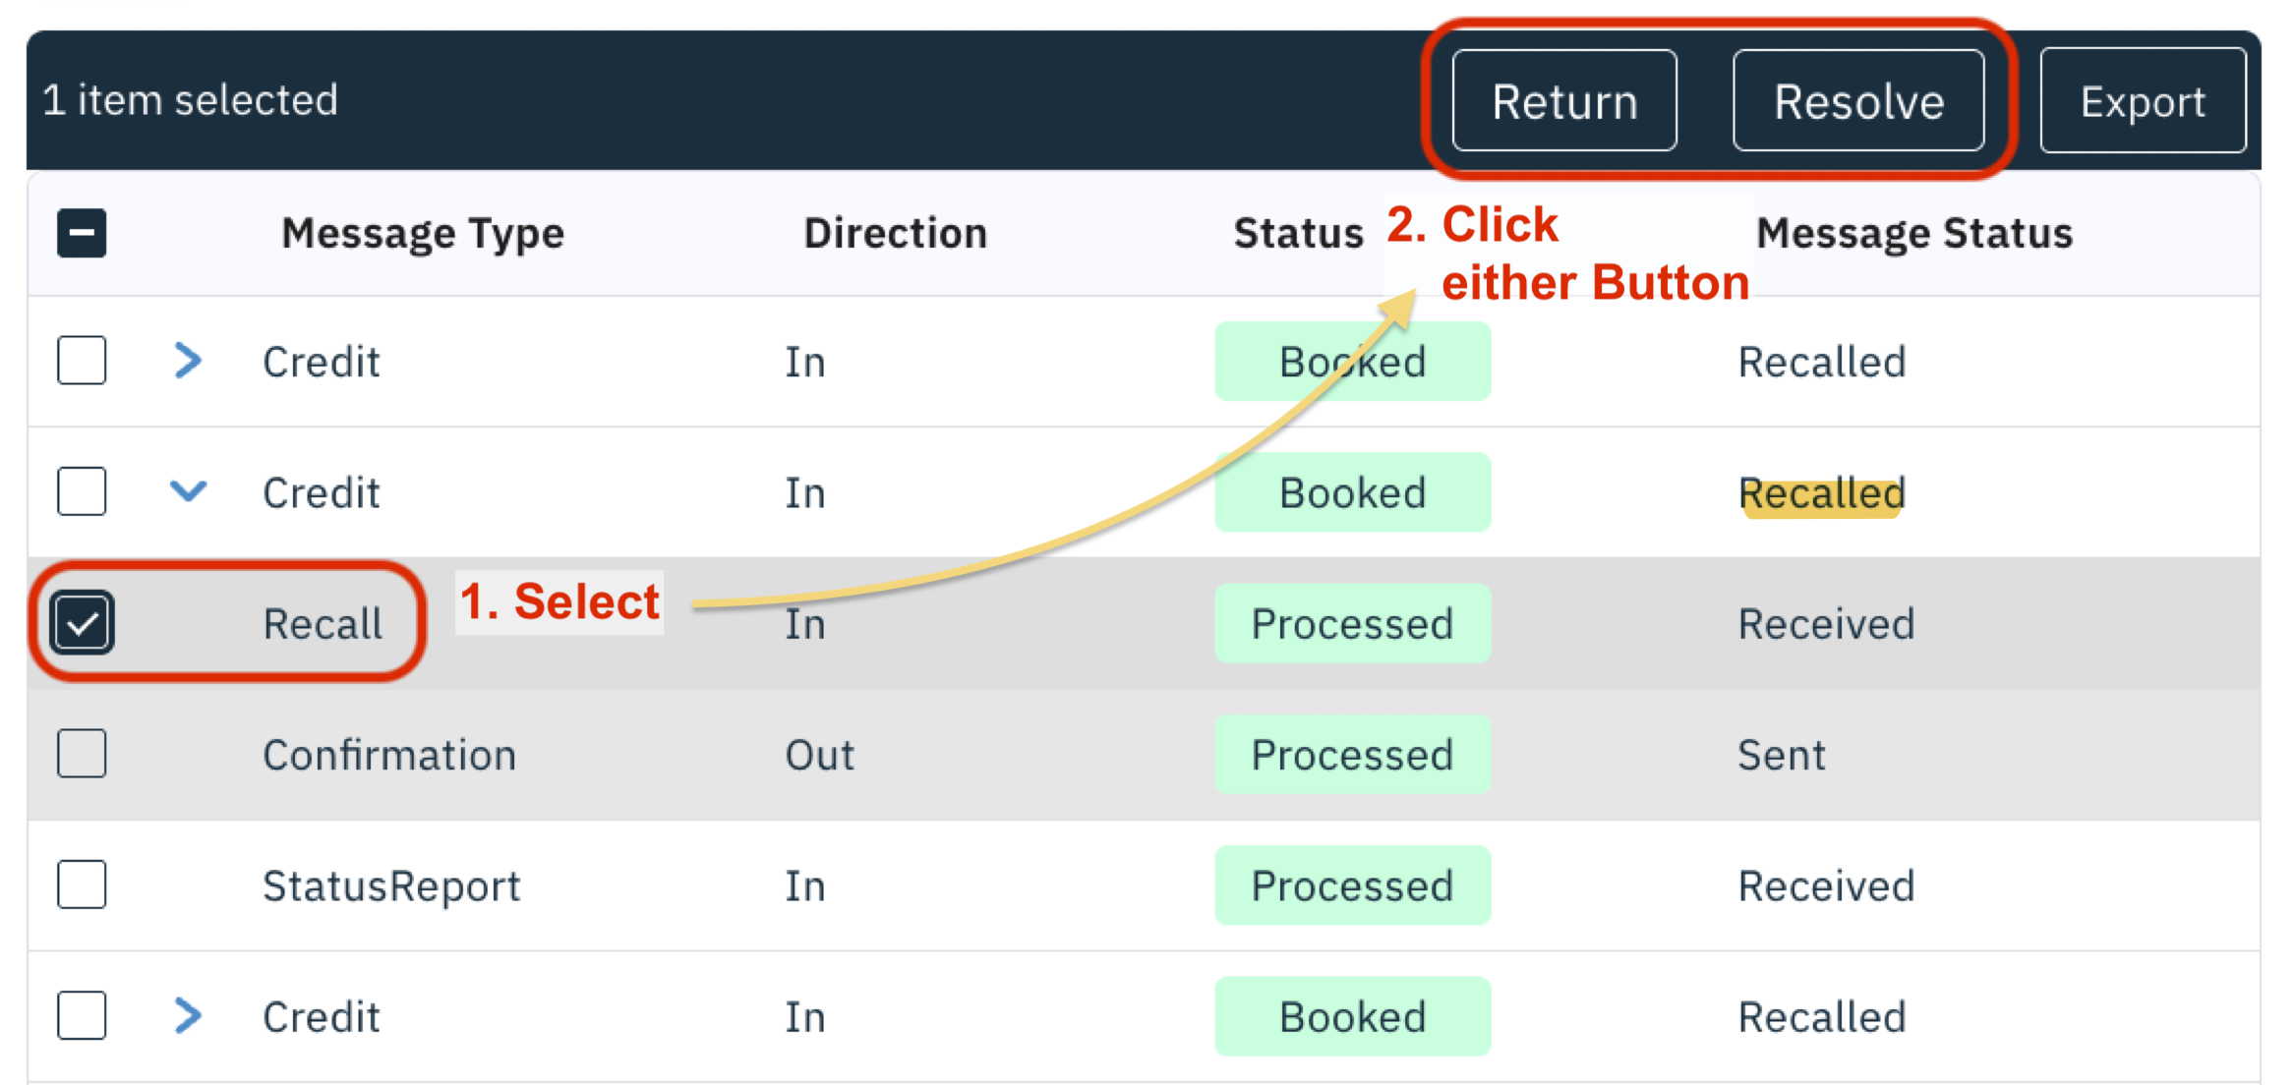Click the Processed badge in Recall row

(x=1352, y=624)
